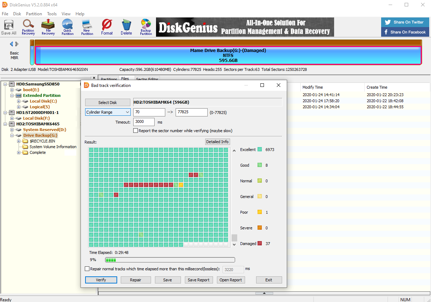This screenshot has width=431, height=302.
Task: Click the Repair button
Action: coord(136,280)
